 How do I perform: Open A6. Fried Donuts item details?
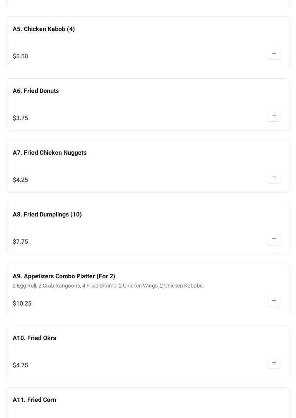coord(36,91)
